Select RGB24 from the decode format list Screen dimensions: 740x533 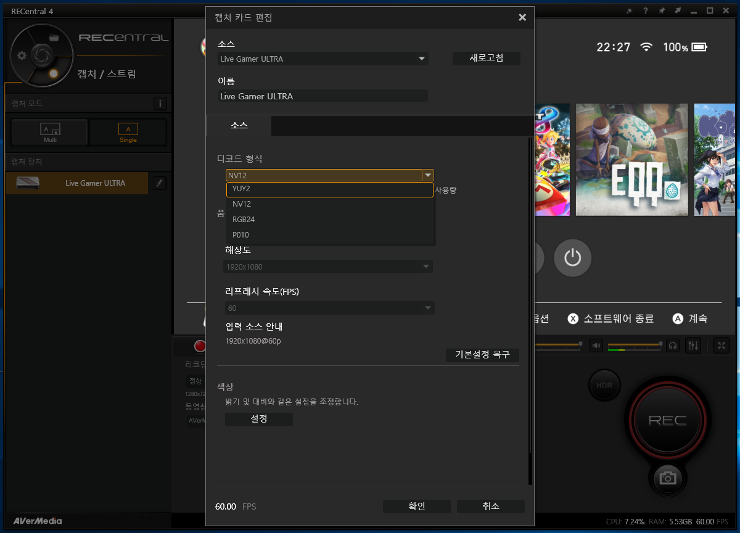330,220
